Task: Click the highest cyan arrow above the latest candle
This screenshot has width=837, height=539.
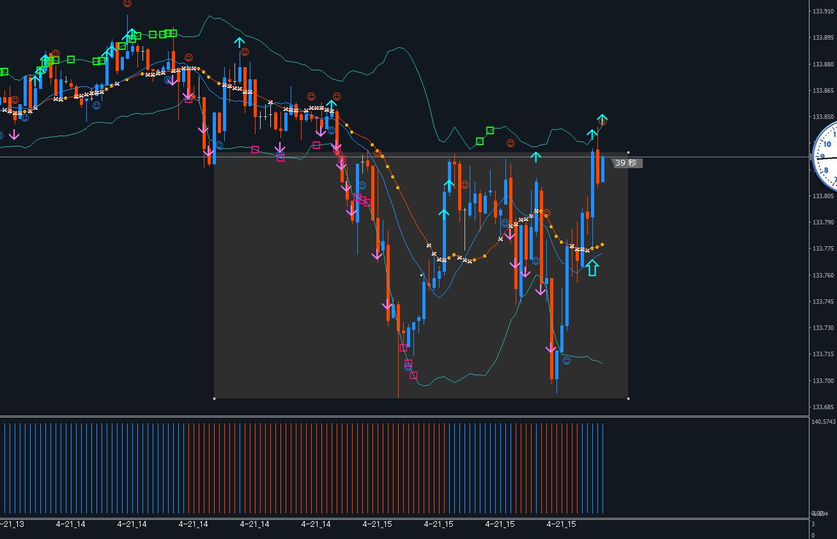Action: pyautogui.click(x=603, y=119)
